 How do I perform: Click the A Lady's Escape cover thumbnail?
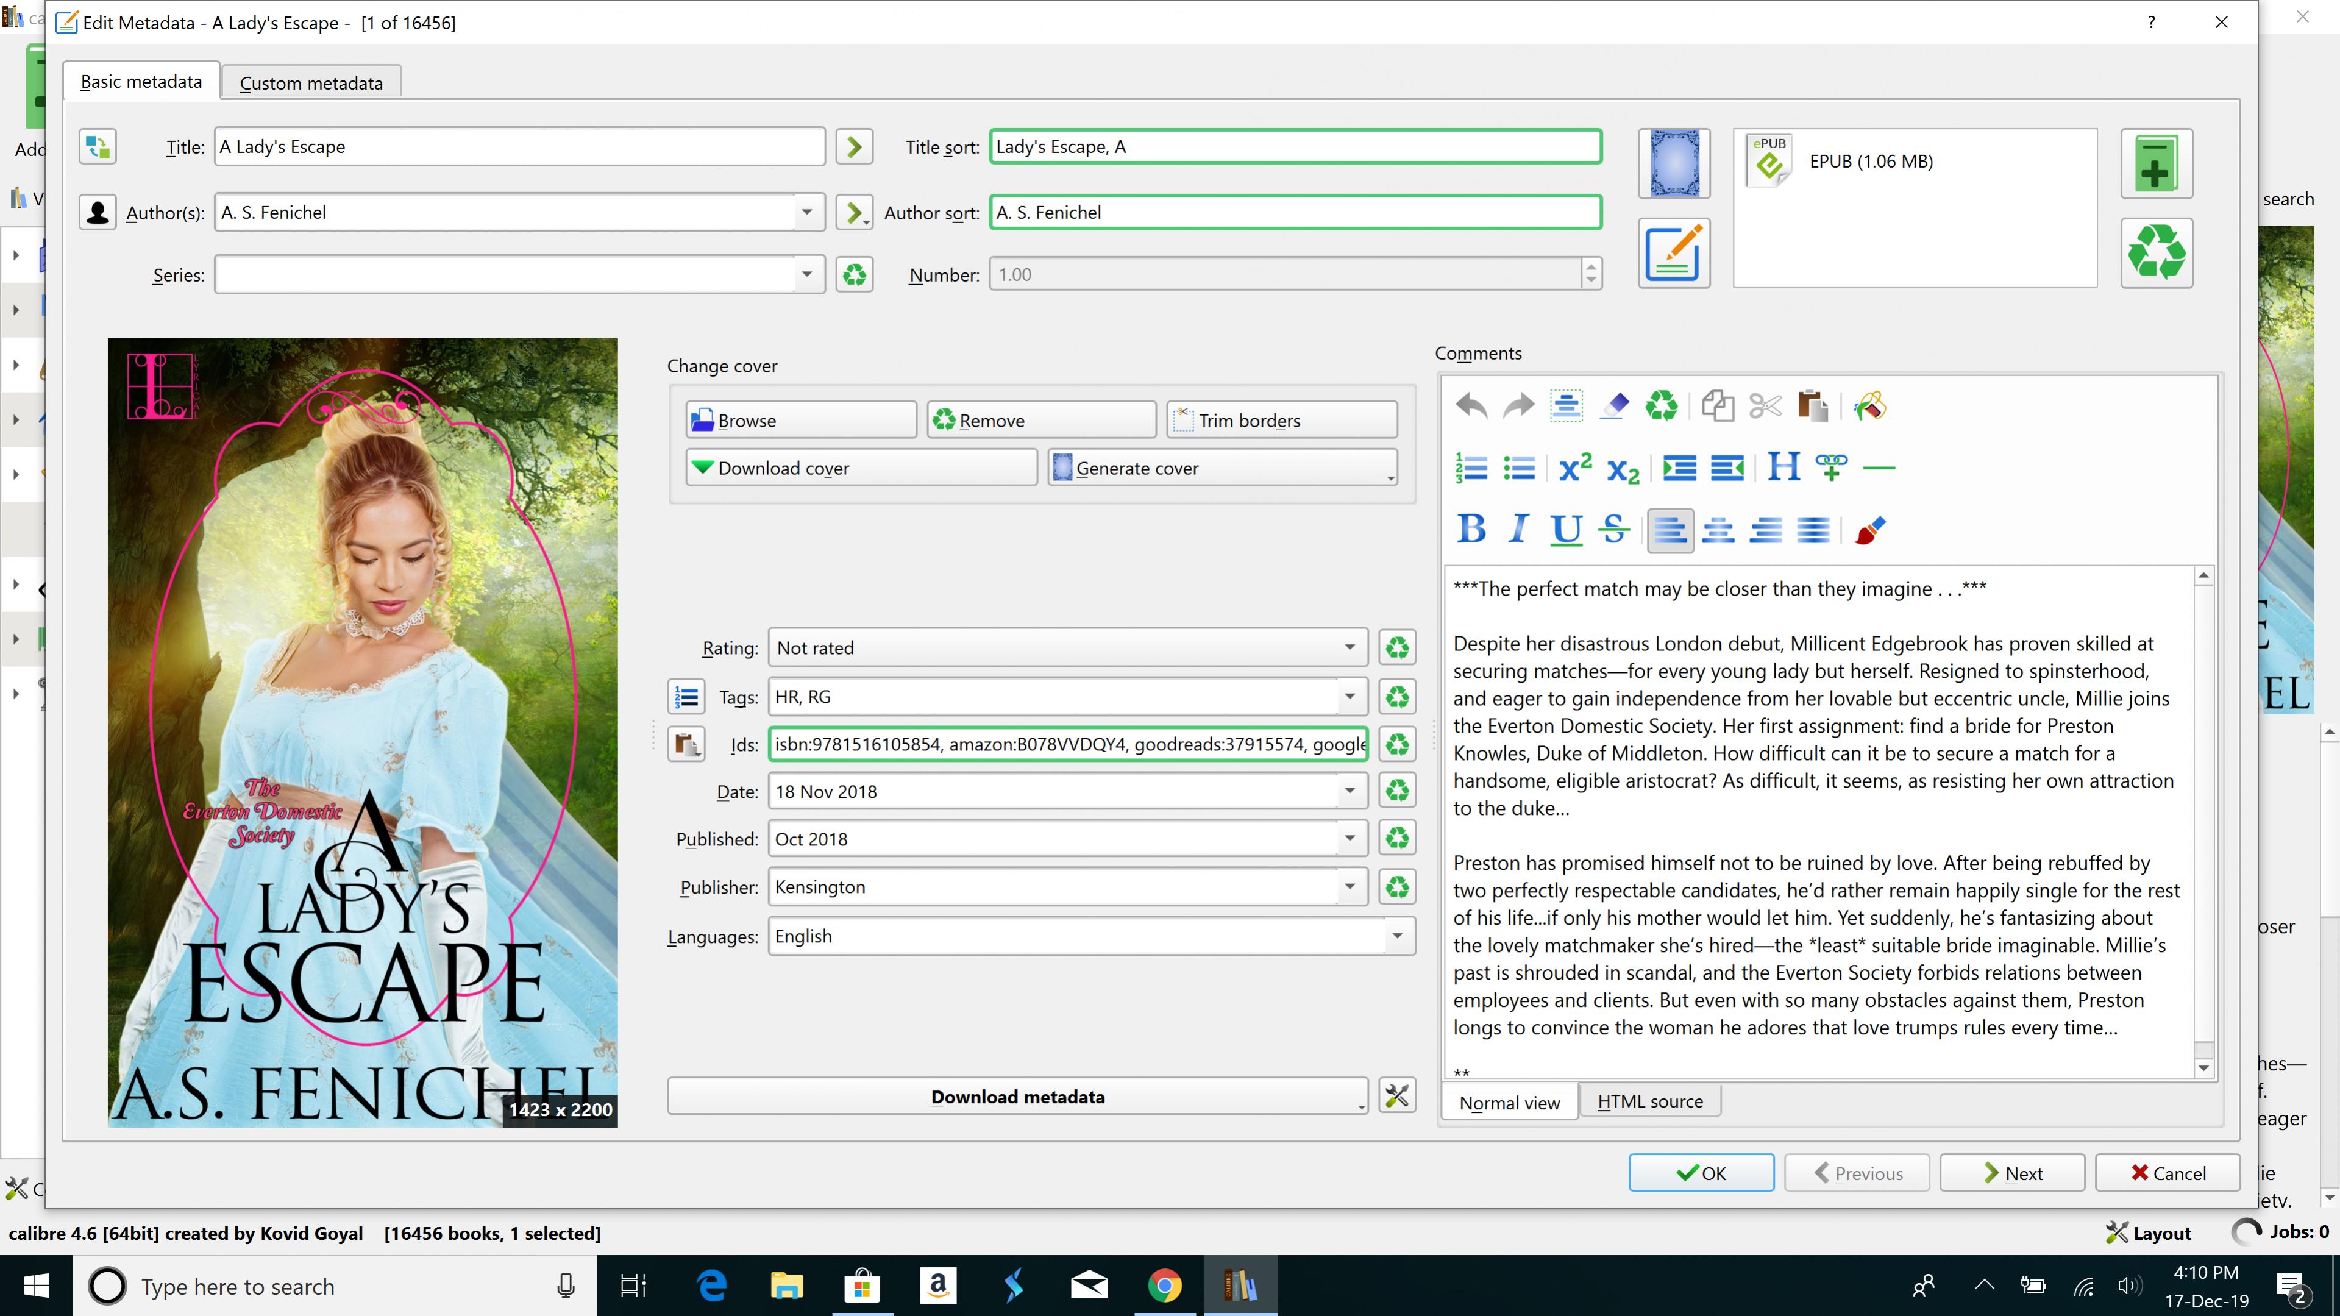click(363, 732)
